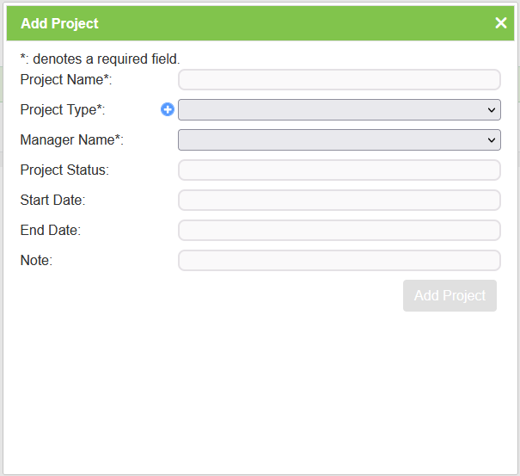Select the Project Status input field

point(339,170)
